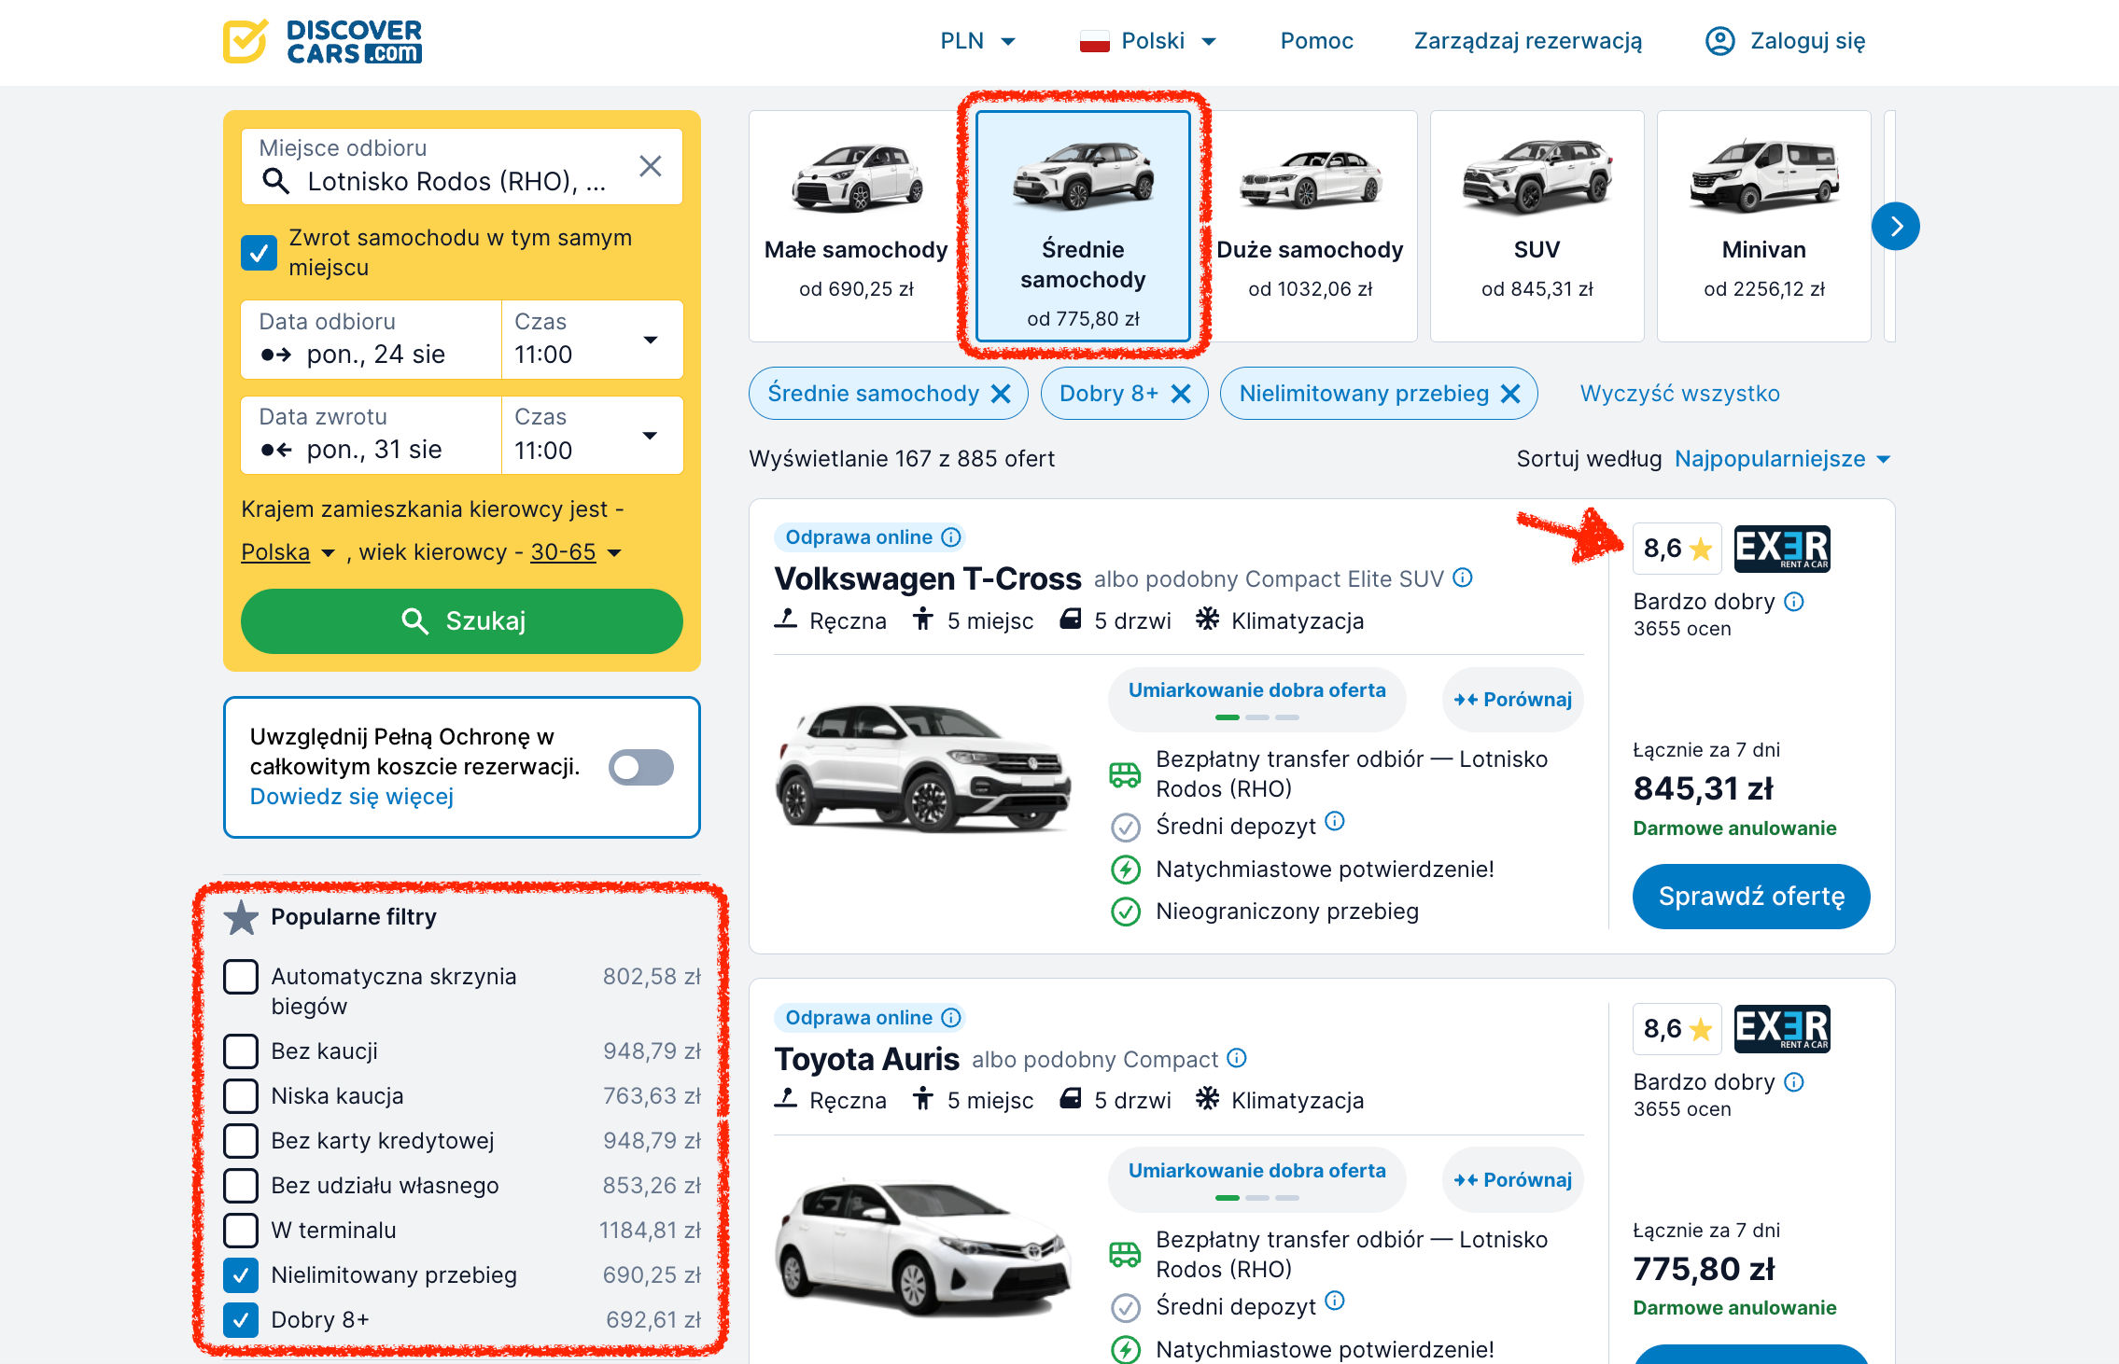The image size is (2119, 1364).
Task: Open the pickup time 11:00 dropdown
Action: point(592,340)
